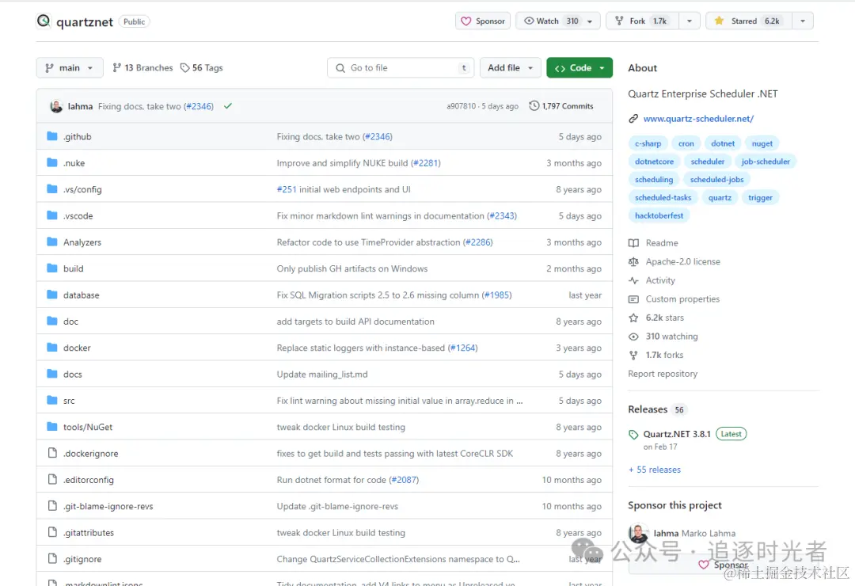The width and height of the screenshot is (855, 586).
Task: Click the Readme book icon
Action: pyautogui.click(x=633, y=243)
